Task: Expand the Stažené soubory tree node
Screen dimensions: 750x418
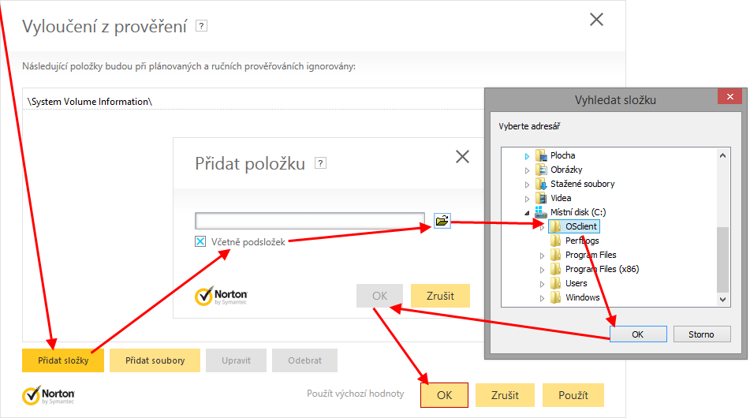Action: pyautogui.click(x=527, y=185)
